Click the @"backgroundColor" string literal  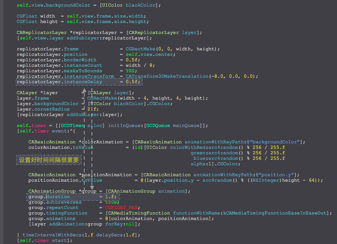coord(275,142)
